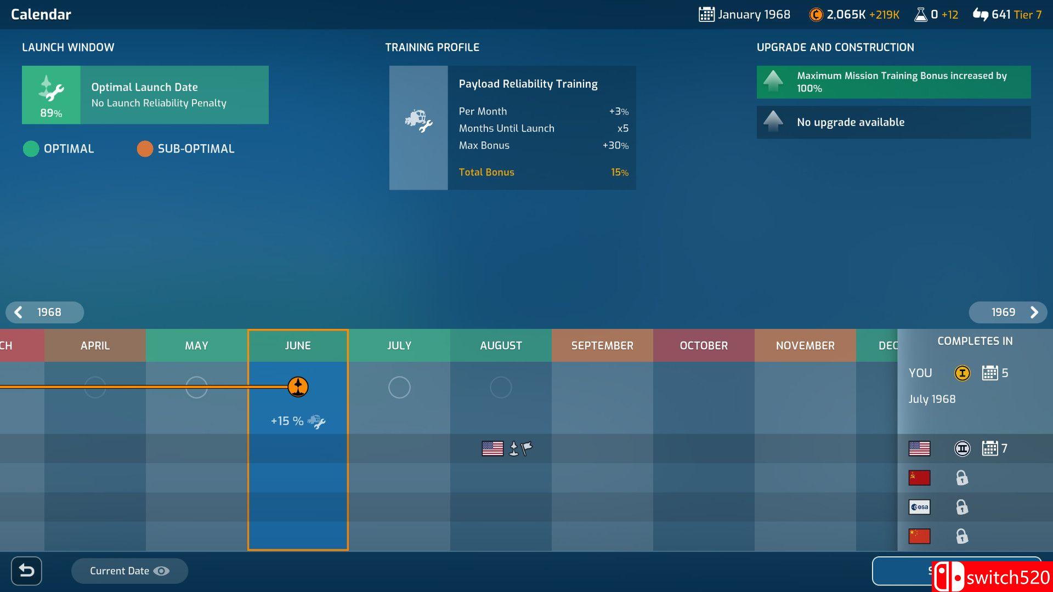Select the Launch Window panel section
The width and height of the screenshot is (1053, 592).
click(x=144, y=94)
